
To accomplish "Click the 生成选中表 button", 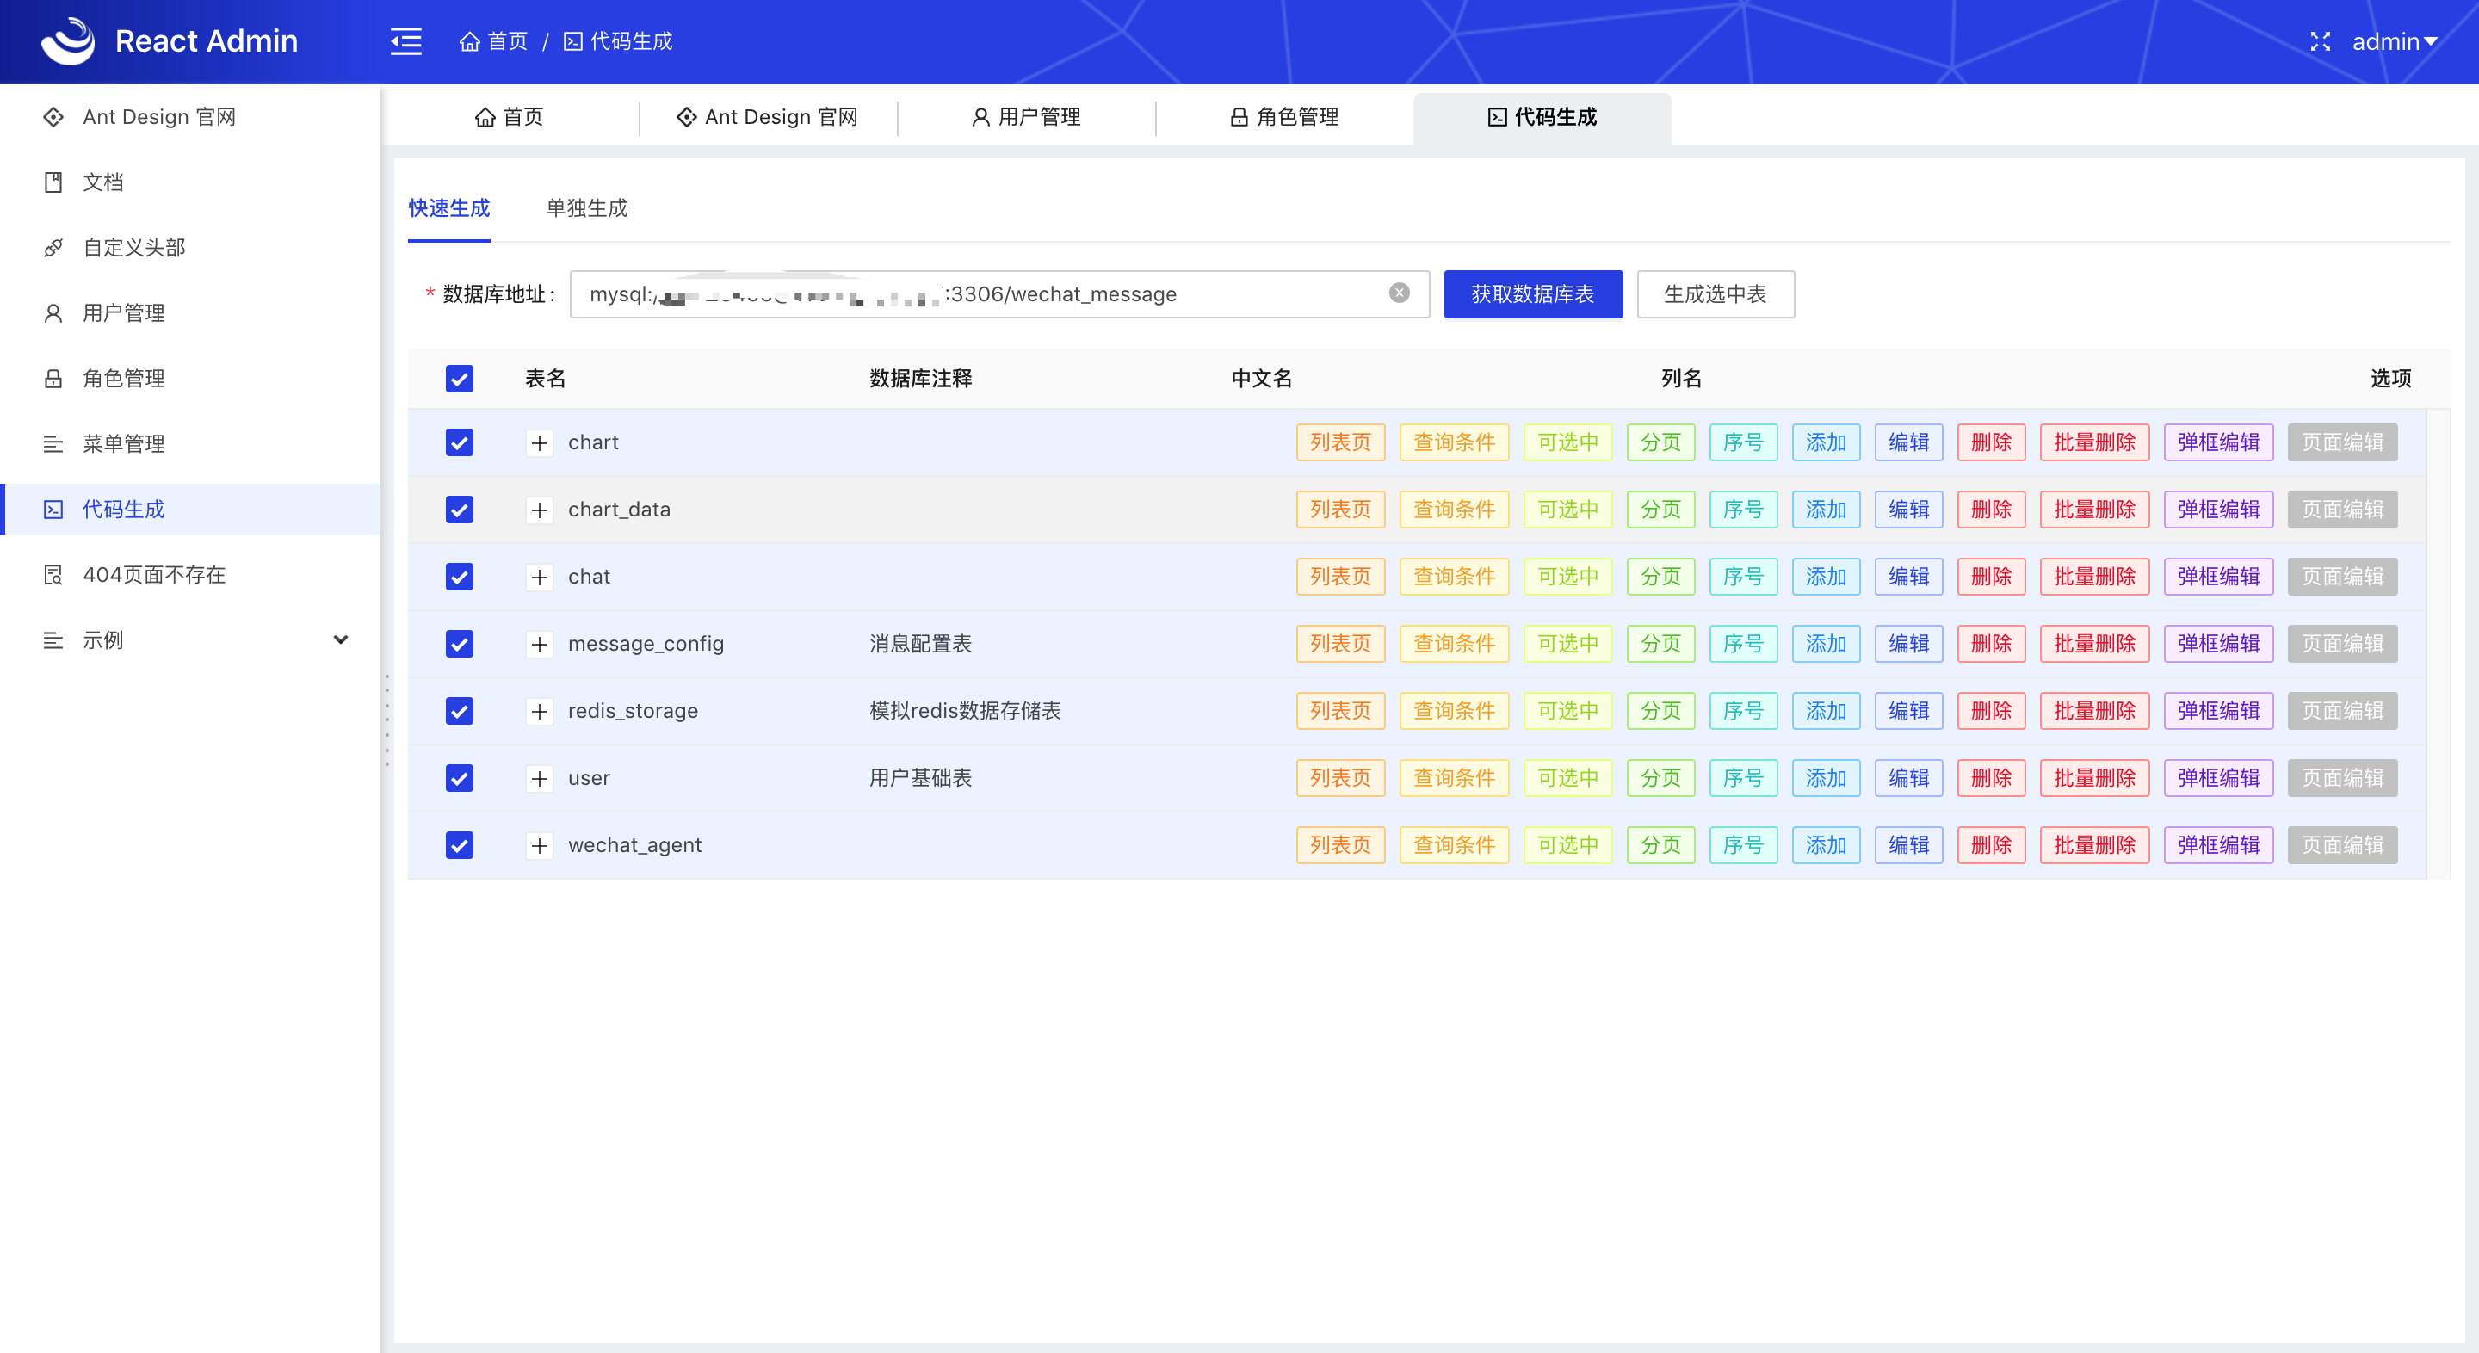I will (x=1715, y=293).
